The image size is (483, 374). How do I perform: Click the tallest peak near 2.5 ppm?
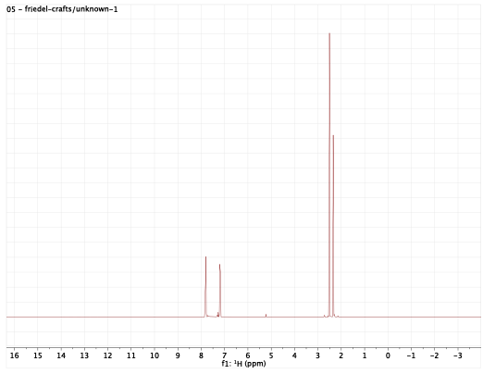pos(329,174)
